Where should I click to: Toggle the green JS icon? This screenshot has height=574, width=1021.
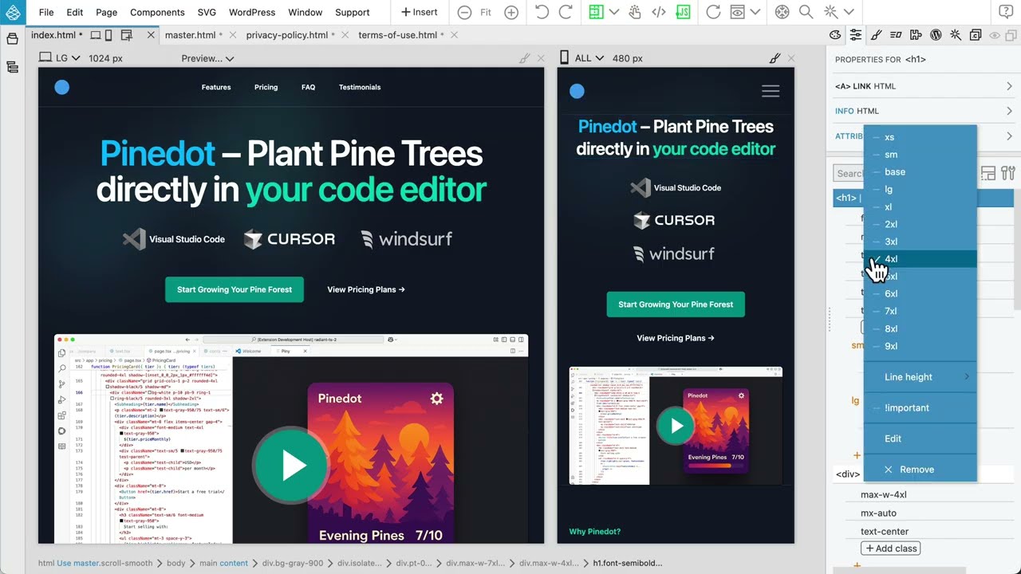684,12
